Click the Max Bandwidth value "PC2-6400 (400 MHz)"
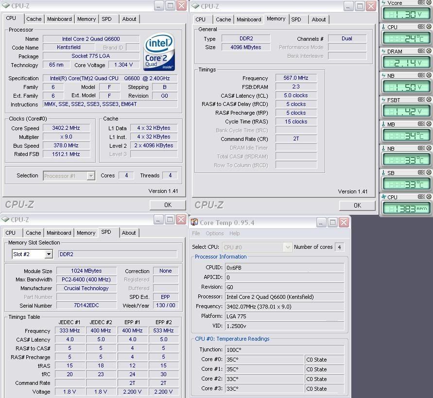 click(86, 279)
